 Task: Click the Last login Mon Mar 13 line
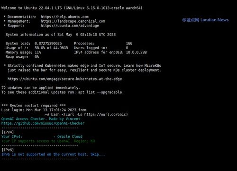point(44,110)
